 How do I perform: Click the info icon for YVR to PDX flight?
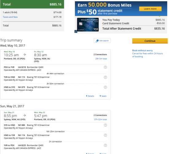tap(105, 145)
